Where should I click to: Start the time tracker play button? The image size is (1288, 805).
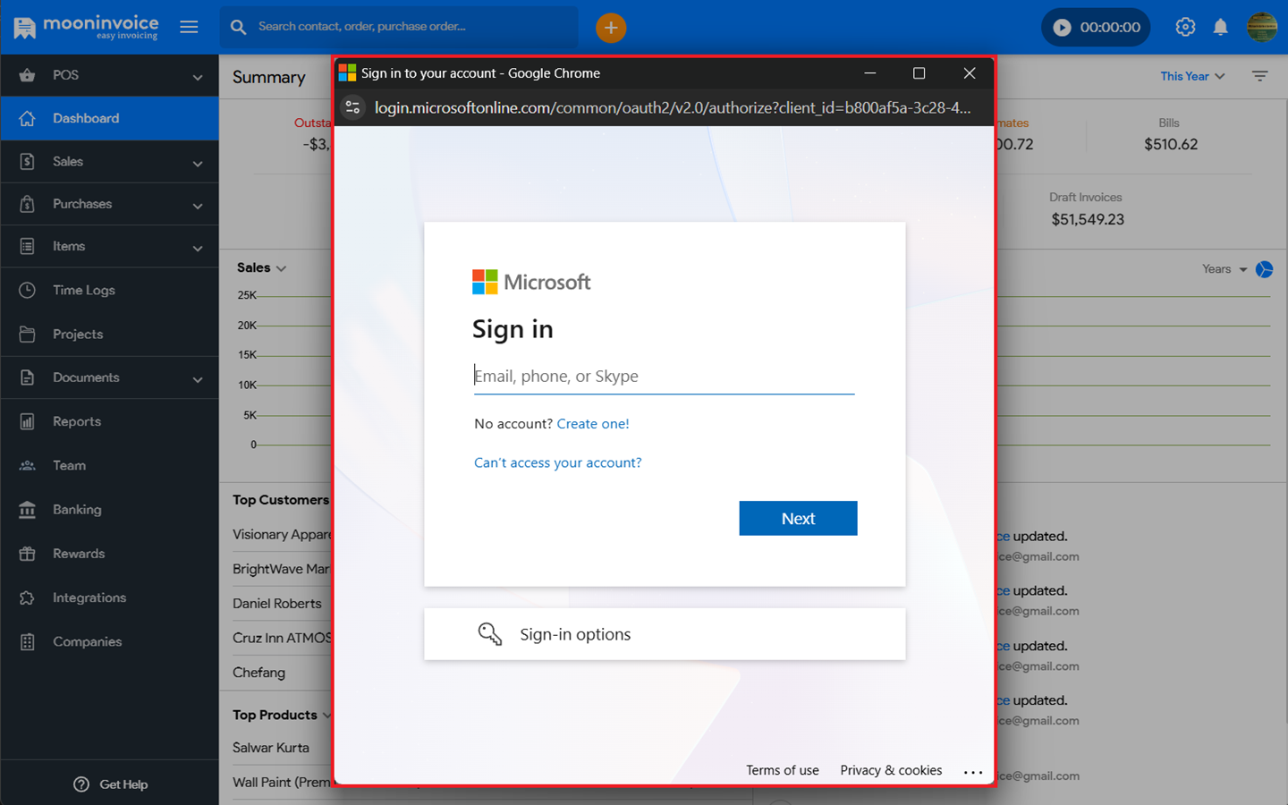(1062, 28)
